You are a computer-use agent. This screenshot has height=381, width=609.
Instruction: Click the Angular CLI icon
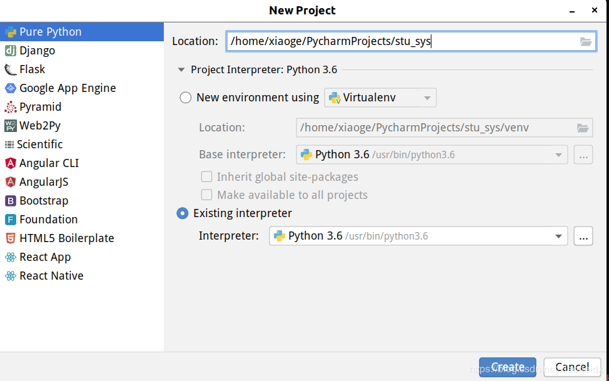[x=11, y=163]
